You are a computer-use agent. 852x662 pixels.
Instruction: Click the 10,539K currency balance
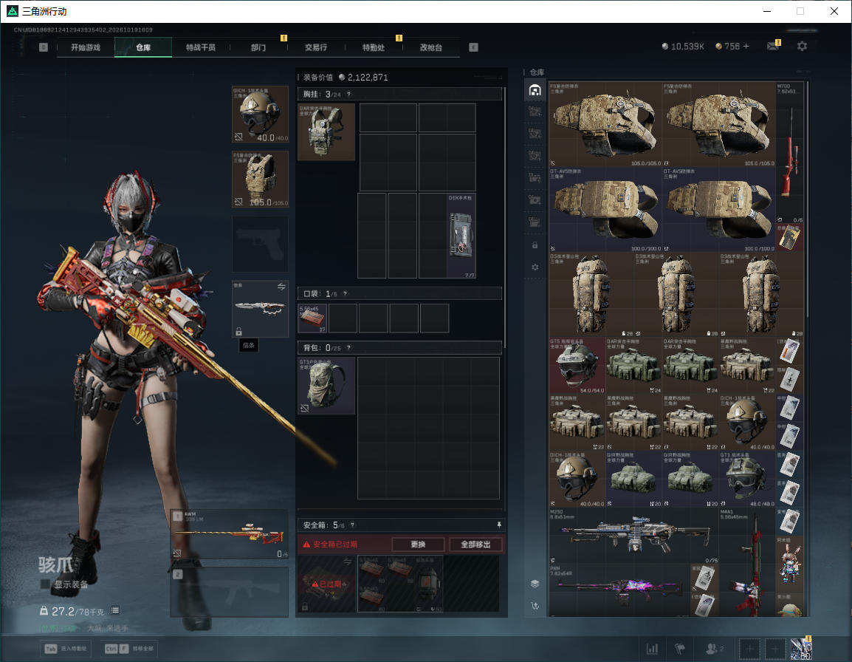pos(682,47)
